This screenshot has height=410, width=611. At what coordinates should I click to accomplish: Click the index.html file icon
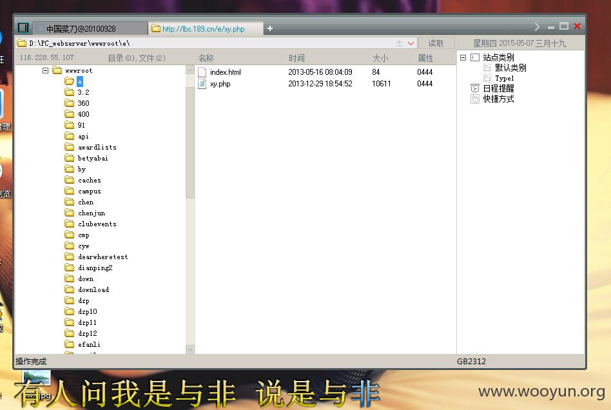[202, 72]
